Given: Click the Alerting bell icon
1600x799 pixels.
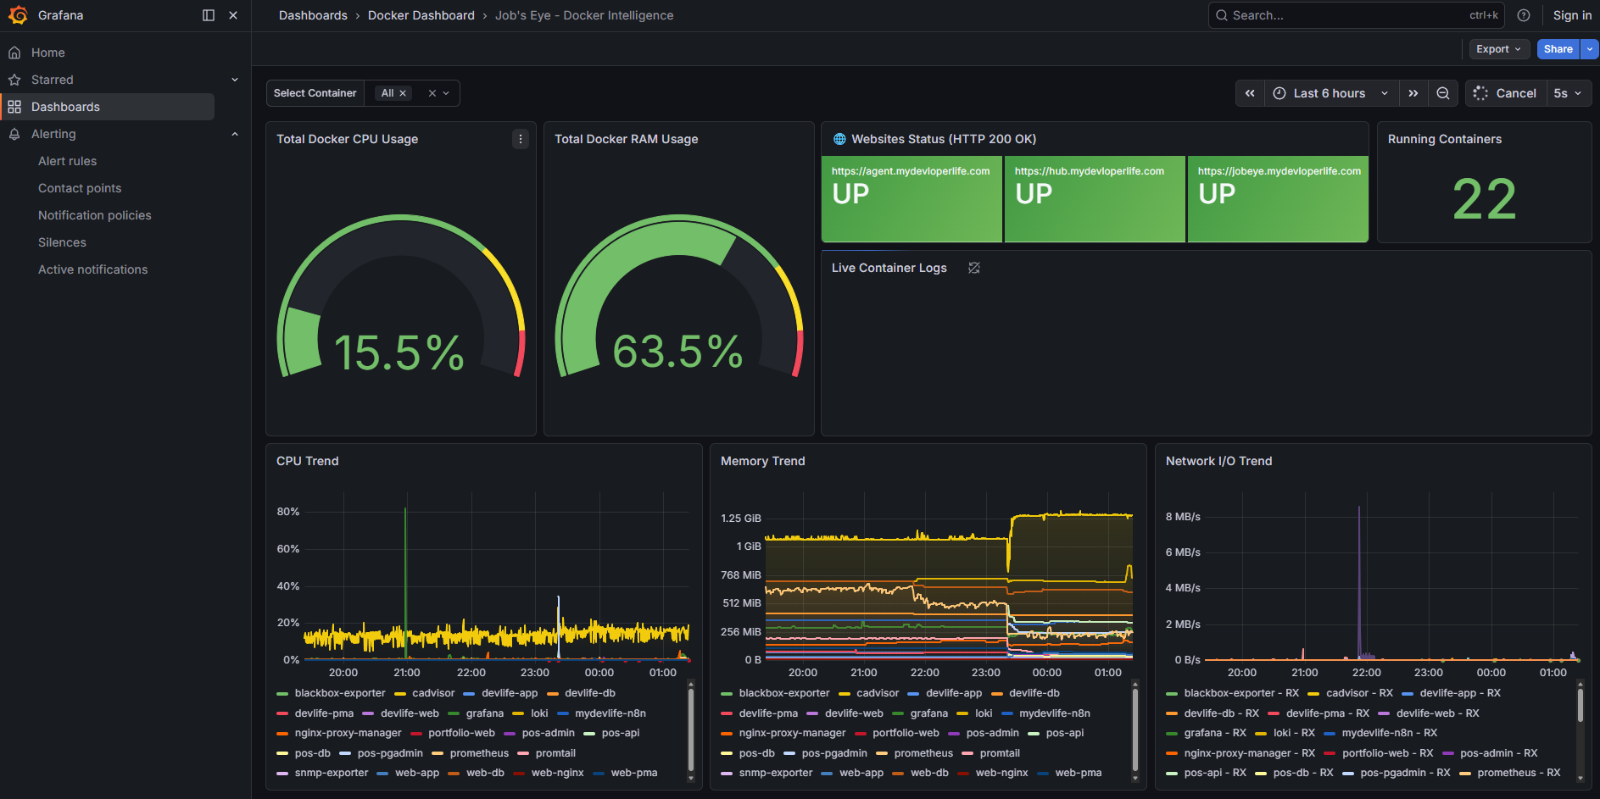Looking at the screenshot, I should point(14,134).
